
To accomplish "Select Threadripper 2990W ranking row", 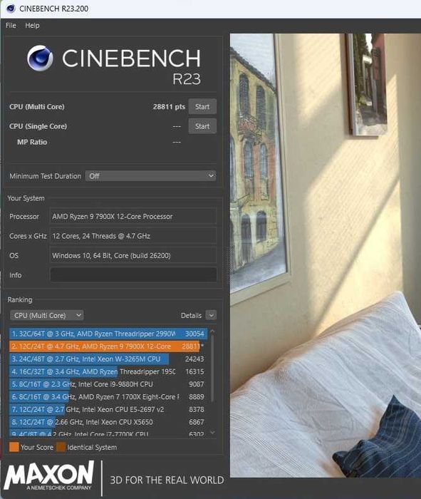I will (x=108, y=334).
